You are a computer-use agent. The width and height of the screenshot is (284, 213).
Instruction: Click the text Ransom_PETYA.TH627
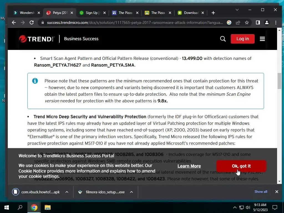click(58, 65)
